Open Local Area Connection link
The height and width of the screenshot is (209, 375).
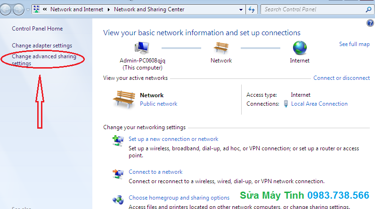click(x=319, y=104)
